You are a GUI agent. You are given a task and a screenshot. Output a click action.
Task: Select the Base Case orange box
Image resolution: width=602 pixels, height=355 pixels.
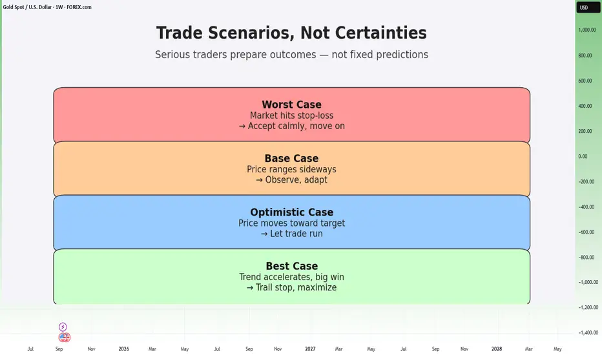point(291,169)
